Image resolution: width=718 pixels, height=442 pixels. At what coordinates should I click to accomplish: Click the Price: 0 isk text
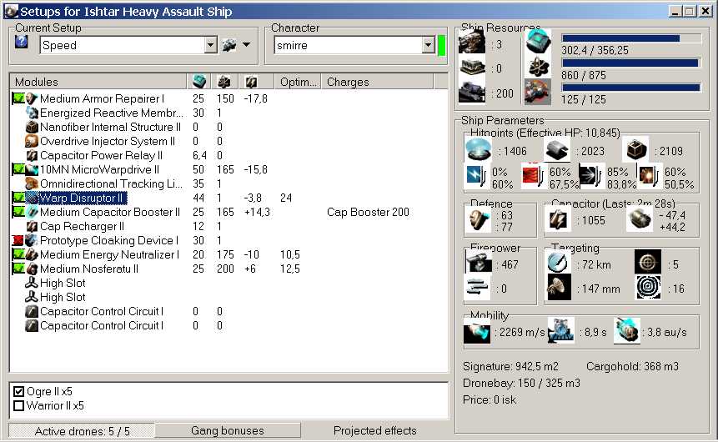[489, 399]
